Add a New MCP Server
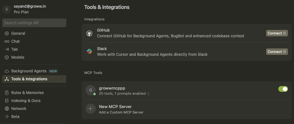 187,109
